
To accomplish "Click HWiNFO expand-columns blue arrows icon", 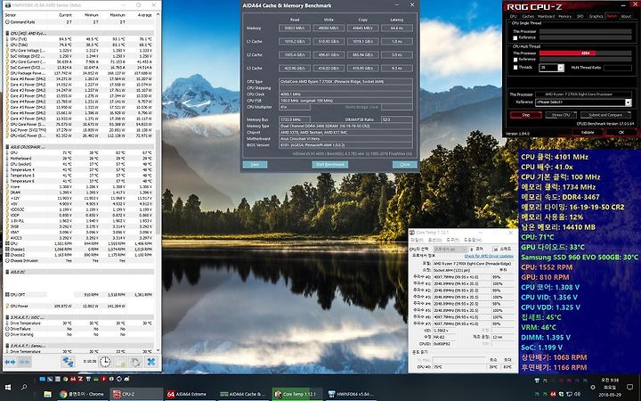I will [x=10, y=362].
